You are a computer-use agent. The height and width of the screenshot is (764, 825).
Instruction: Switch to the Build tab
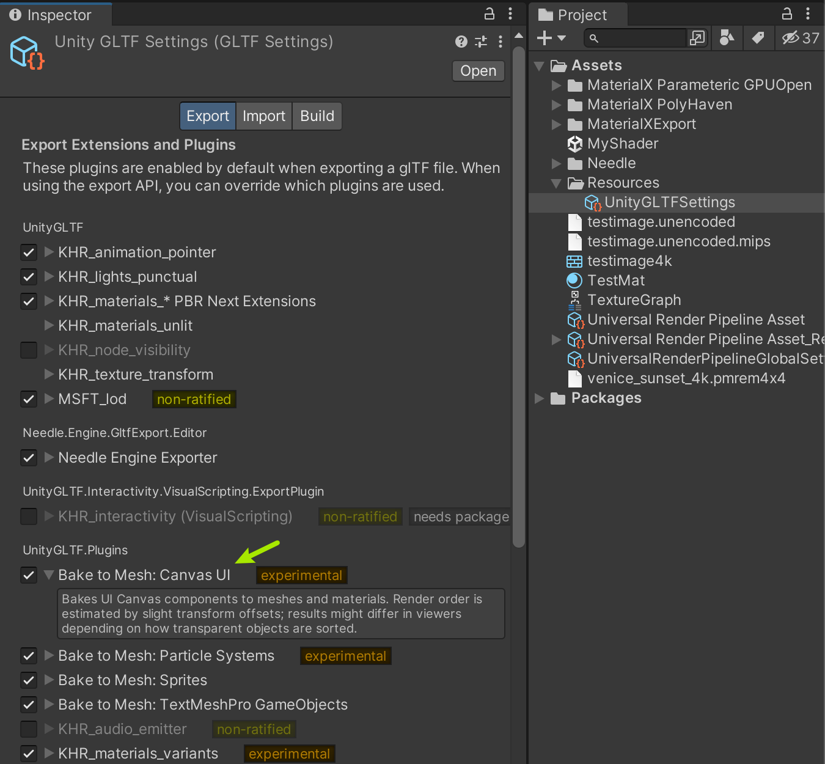click(317, 116)
